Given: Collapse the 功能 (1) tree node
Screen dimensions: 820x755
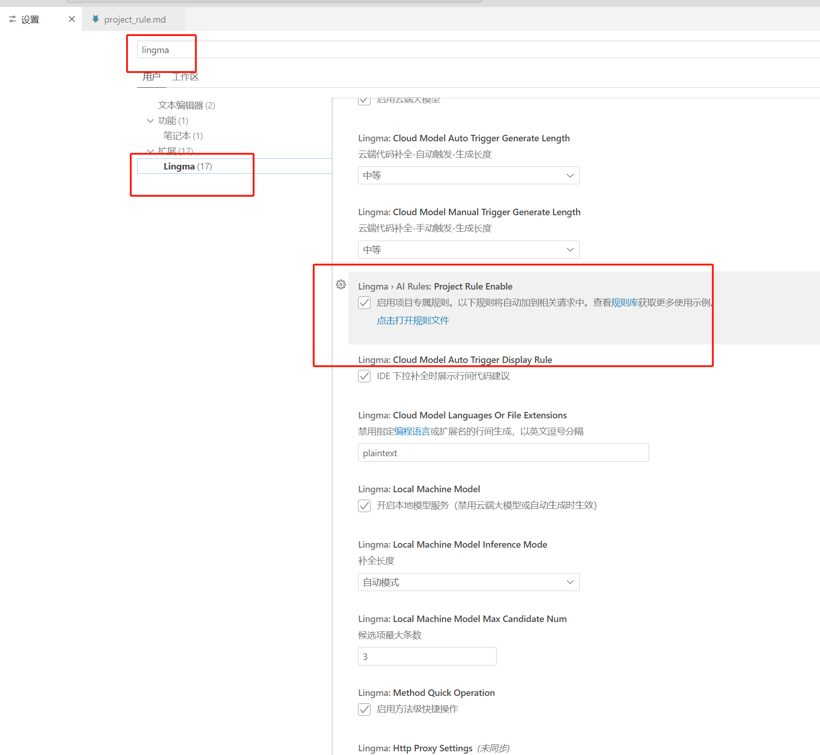Looking at the screenshot, I should [150, 121].
